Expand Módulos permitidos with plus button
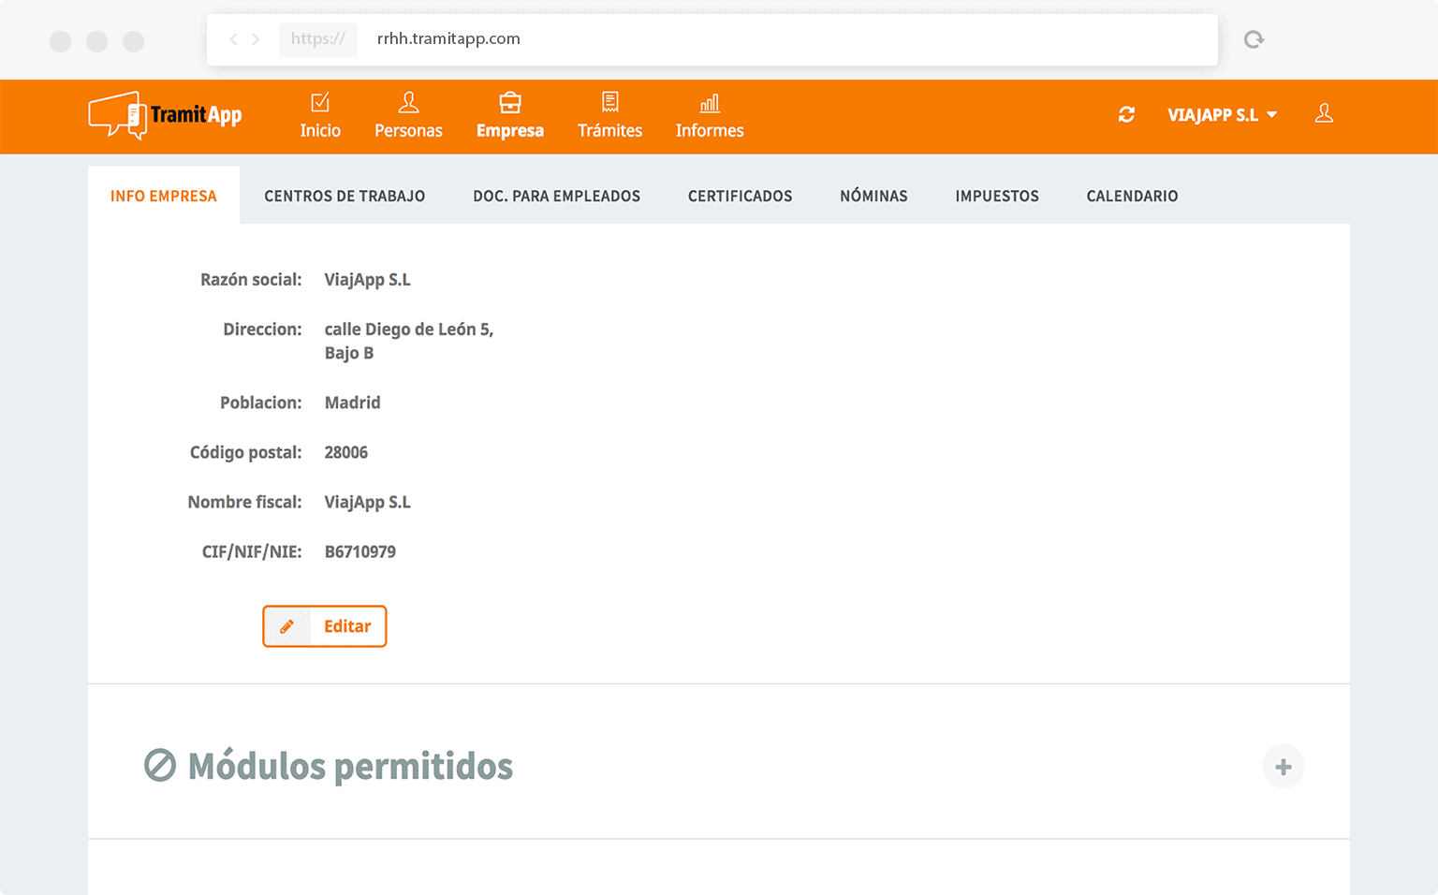The height and width of the screenshot is (895, 1438). [x=1283, y=767]
